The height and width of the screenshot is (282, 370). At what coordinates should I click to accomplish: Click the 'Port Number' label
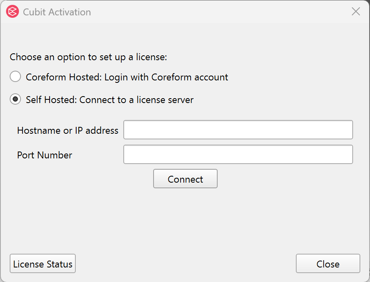coord(45,155)
